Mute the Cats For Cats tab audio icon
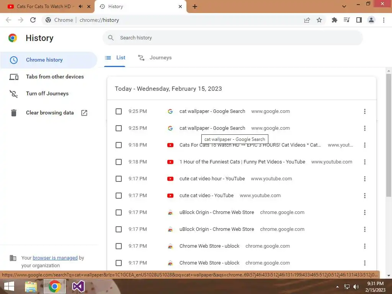The height and width of the screenshot is (294, 392). coord(80,7)
